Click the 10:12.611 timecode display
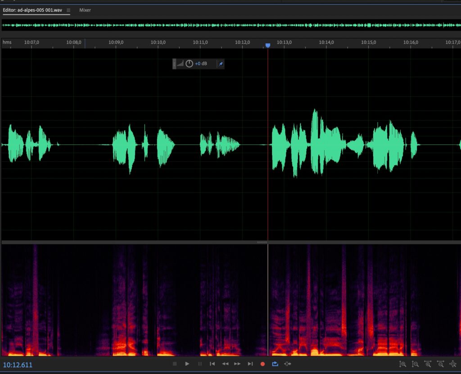This screenshot has width=461, height=374. click(18, 365)
